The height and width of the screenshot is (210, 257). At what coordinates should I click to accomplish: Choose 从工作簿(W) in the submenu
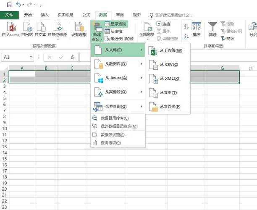[168, 51]
